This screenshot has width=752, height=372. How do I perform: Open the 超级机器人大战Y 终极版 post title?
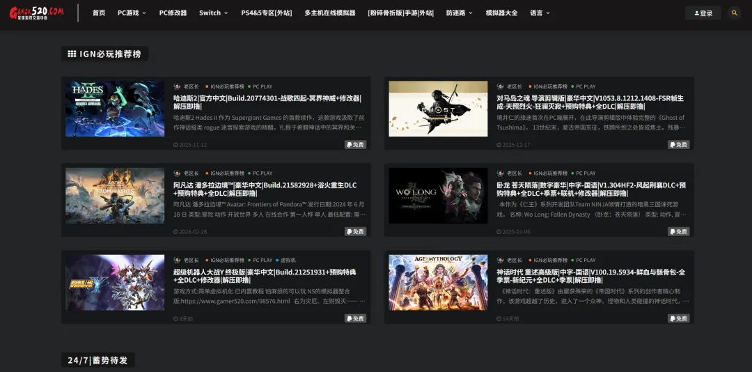[265, 276]
